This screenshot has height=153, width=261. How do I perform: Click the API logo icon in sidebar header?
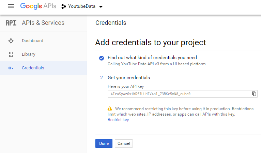click(x=11, y=23)
